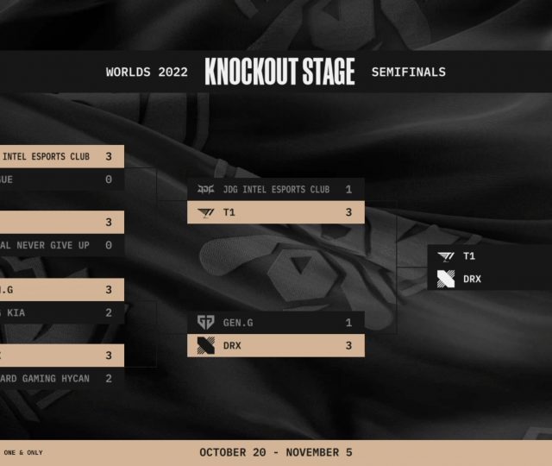The width and height of the screenshot is (552, 466).
Task: Click T1's semifinal score of 3
Action: coord(348,212)
